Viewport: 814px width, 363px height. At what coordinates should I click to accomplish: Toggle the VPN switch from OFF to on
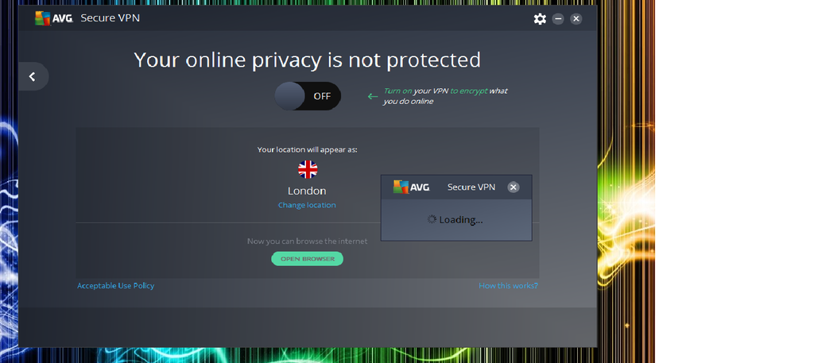[308, 96]
